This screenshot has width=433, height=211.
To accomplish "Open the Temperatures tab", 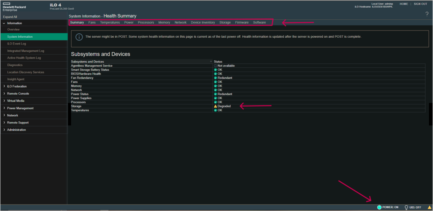I will point(110,23).
